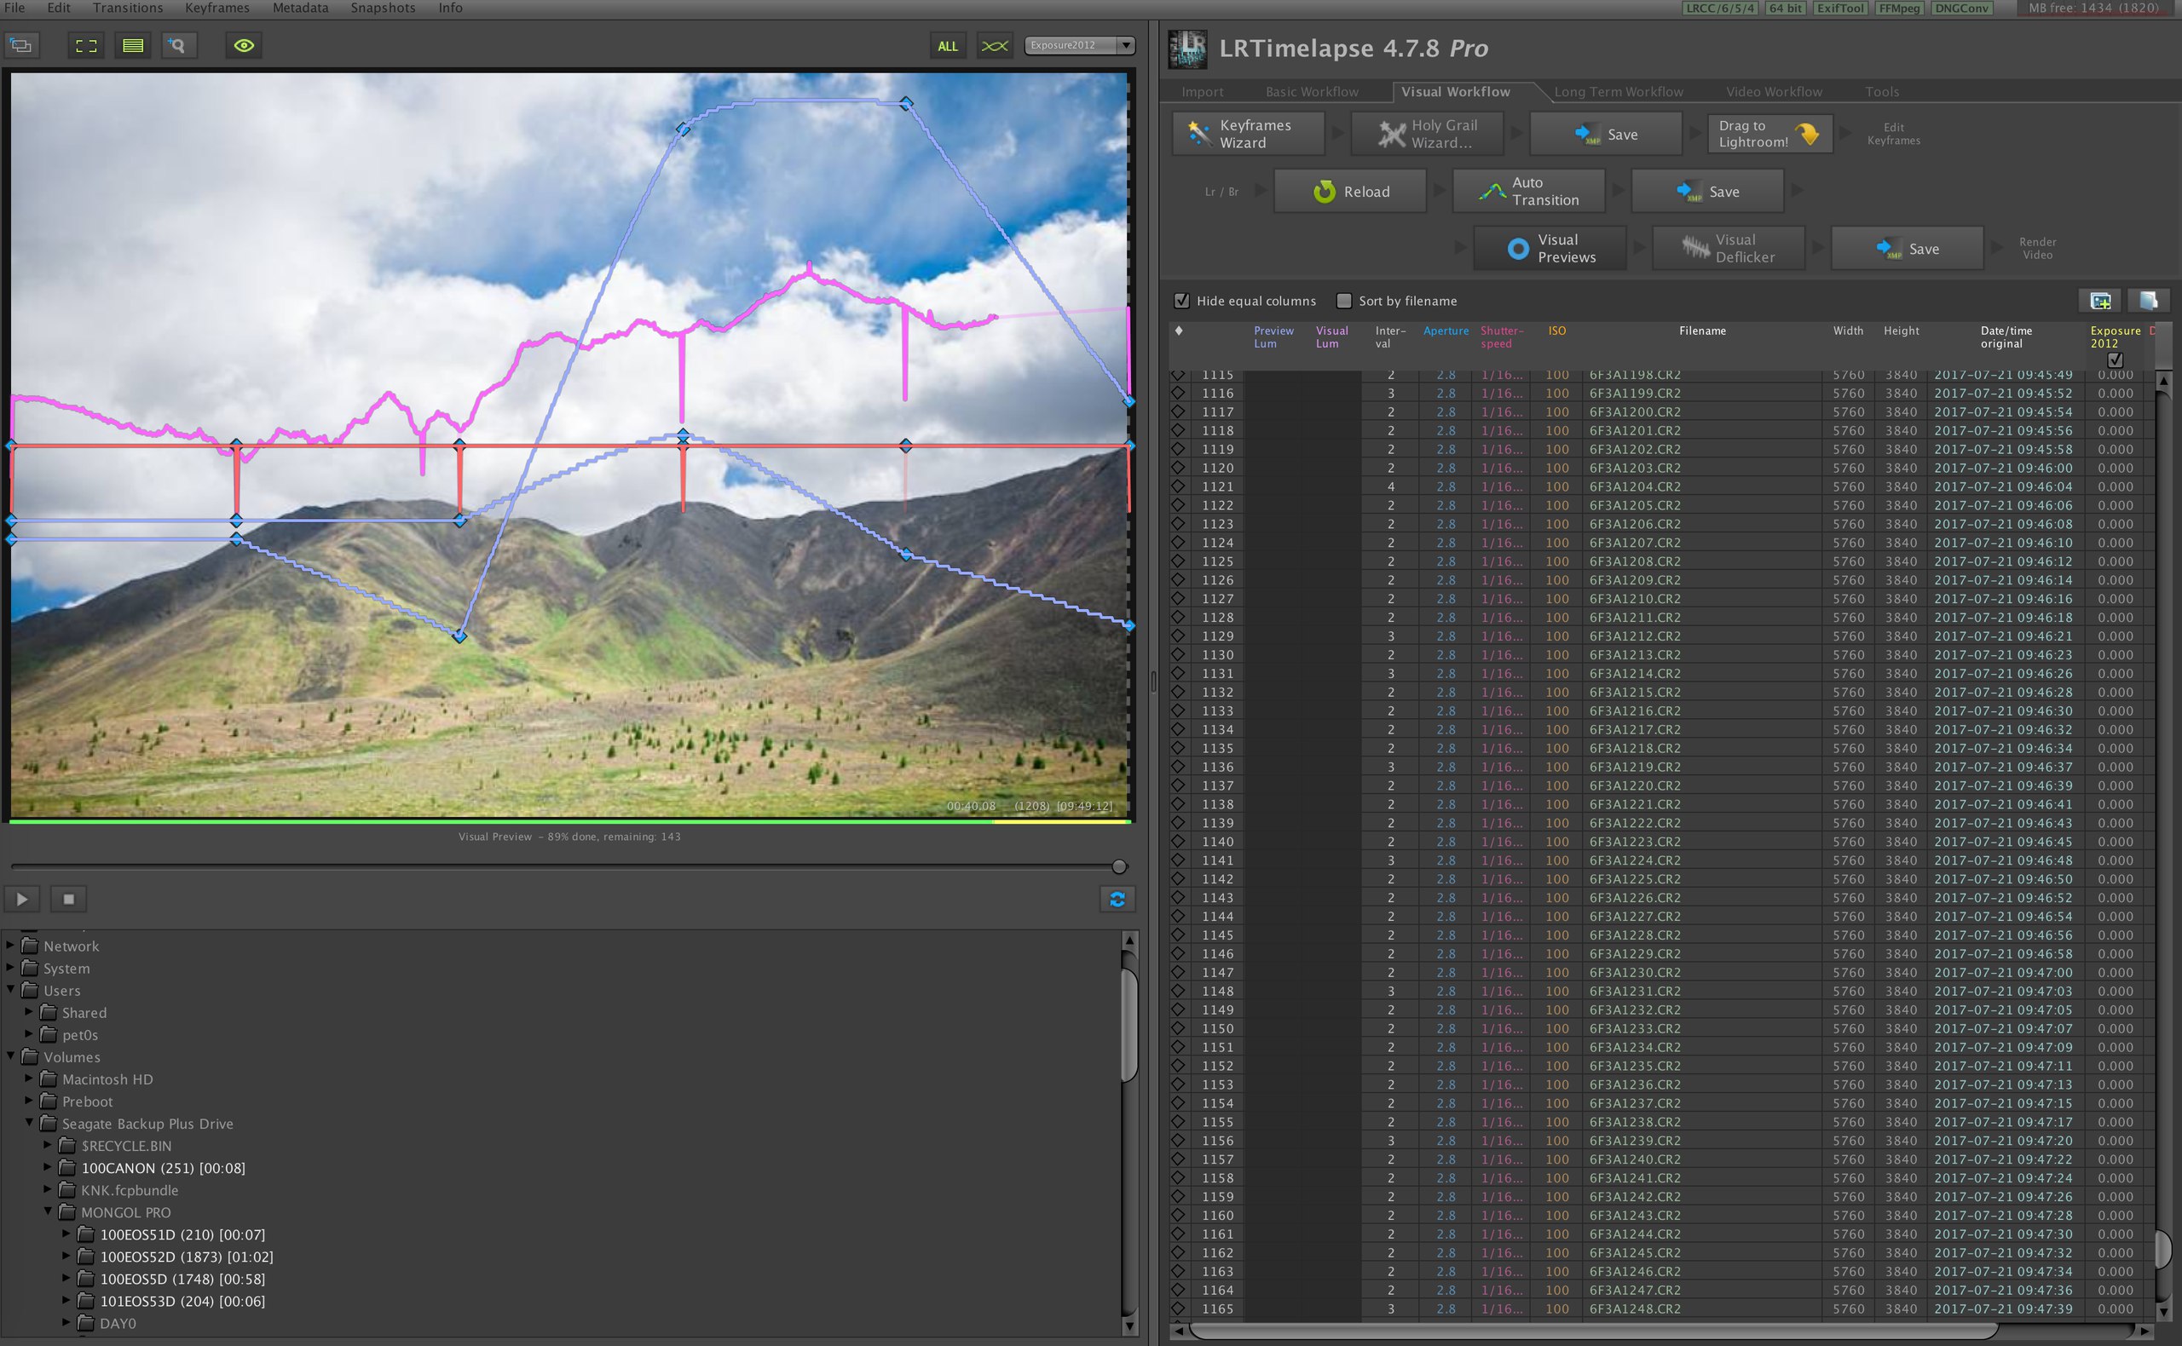Toggle keyframe diamond for row 1116

pos(1178,393)
